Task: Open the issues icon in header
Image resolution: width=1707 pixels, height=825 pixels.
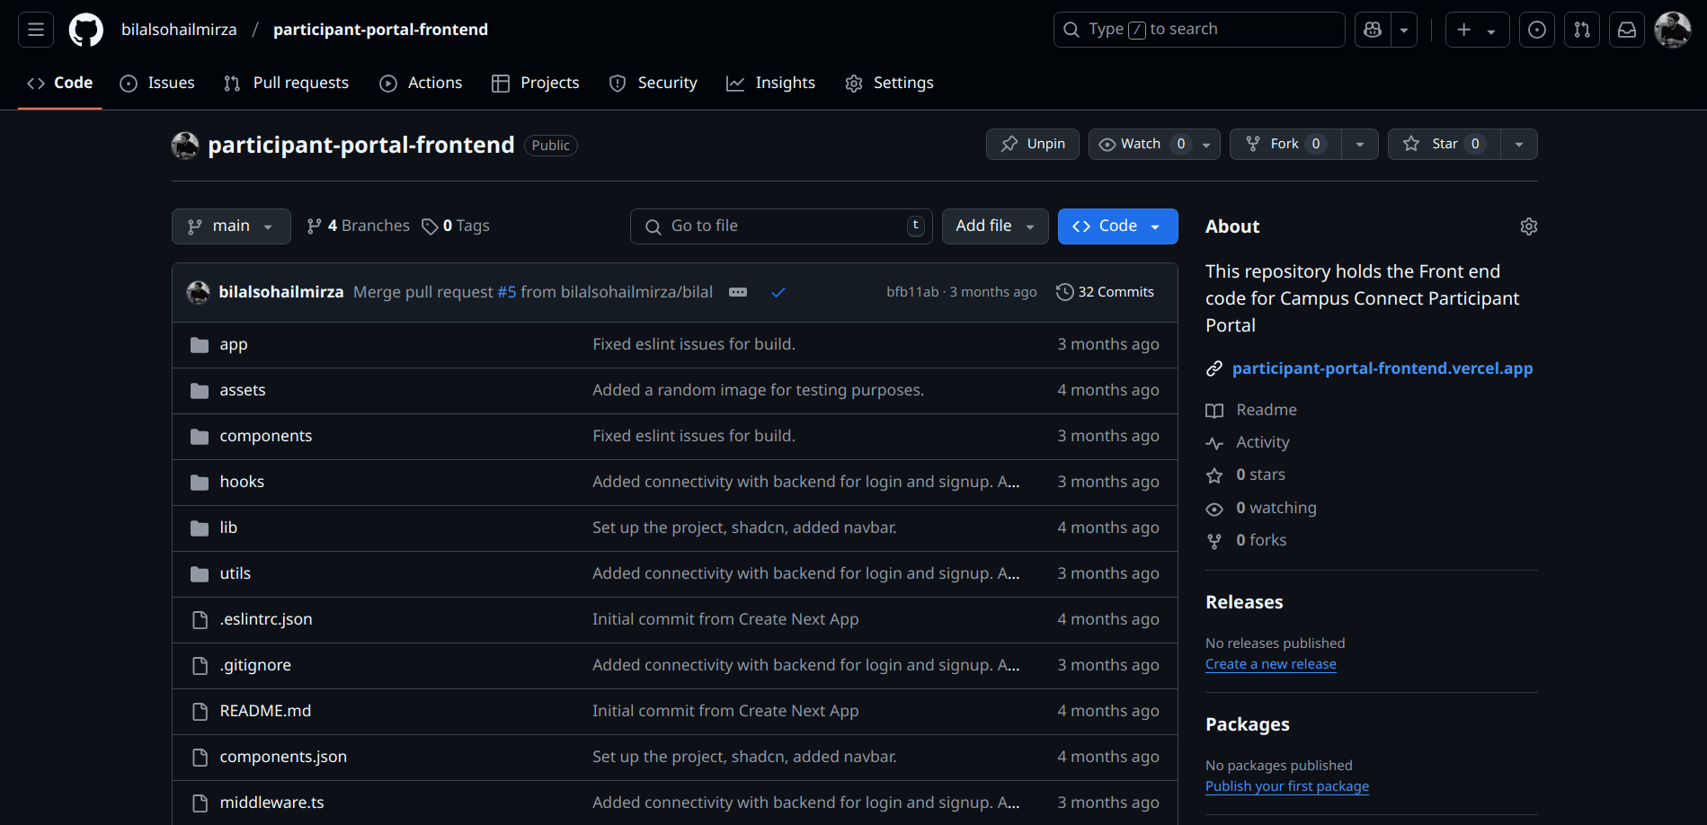Action: (x=1537, y=30)
